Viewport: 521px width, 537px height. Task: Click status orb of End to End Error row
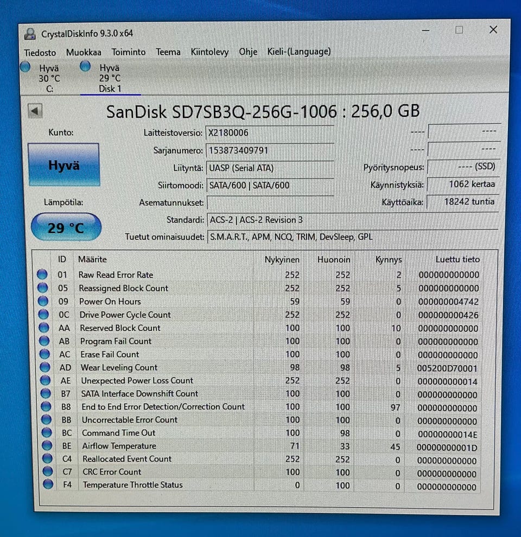pyautogui.click(x=46, y=406)
